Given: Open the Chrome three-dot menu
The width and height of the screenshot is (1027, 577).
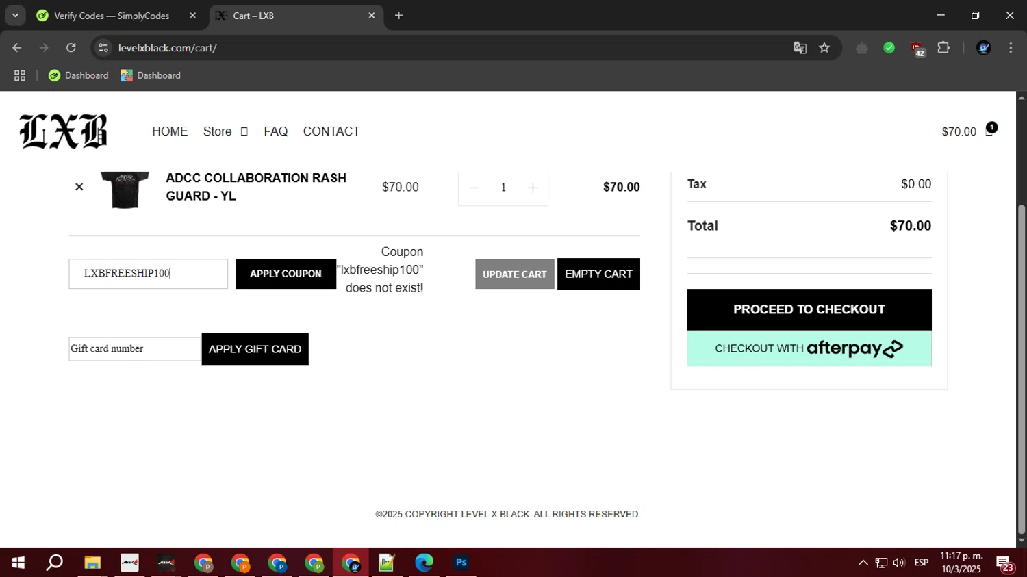Looking at the screenshot, I should 1011,48.
